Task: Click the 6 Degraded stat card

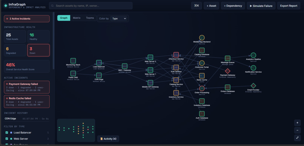Action: (x=15, y=50)
